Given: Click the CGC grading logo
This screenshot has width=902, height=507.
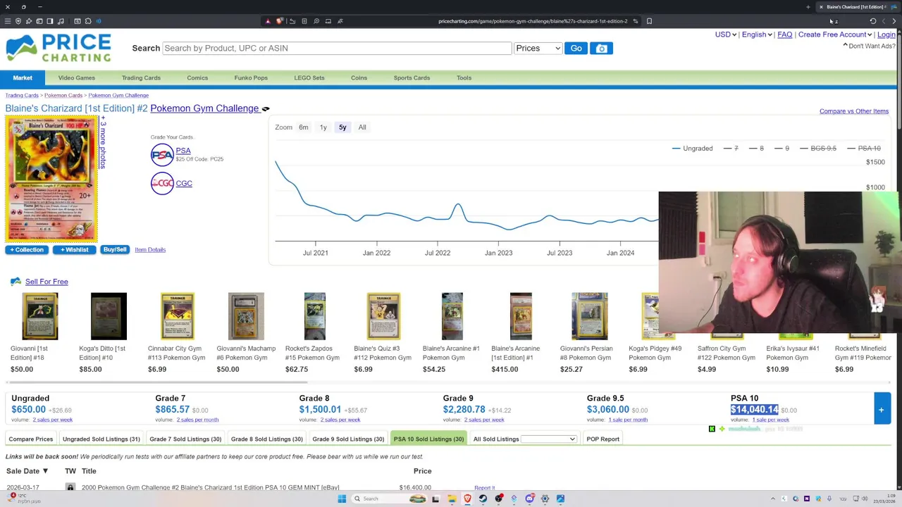Looking at the screenshot, I should pyautogui.click(x=162, y=183).
